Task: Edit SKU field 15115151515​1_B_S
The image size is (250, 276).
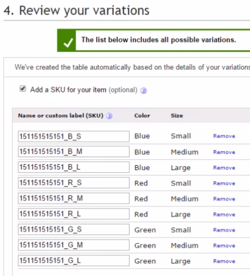Action: 74,136
